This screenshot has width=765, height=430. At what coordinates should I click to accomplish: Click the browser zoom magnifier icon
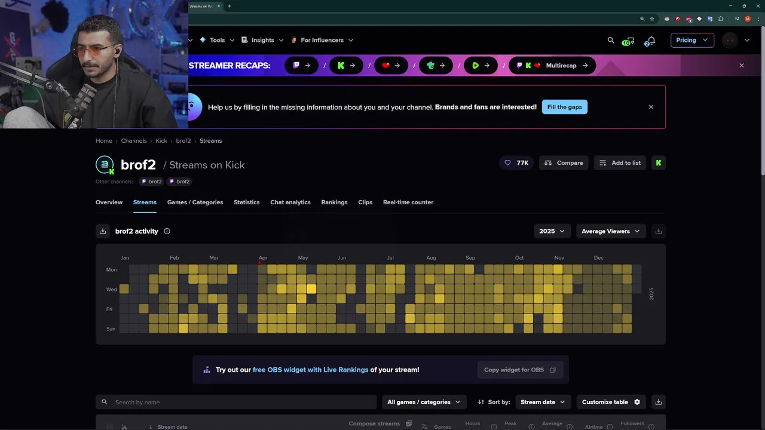click(642, 19)
